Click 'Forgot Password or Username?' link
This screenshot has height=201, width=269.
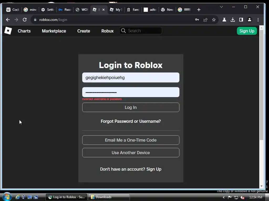pyautogui.click(x=131, y=121)
